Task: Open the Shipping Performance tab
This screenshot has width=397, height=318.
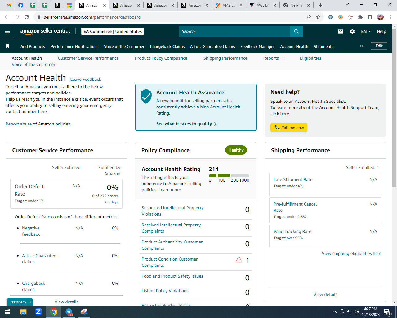Action: [x=225, y=58]
